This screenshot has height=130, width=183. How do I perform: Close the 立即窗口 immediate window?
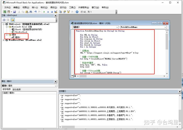click(180, 92)
